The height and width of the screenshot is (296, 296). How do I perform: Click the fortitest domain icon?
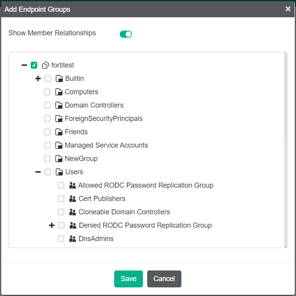click(46, 65)
